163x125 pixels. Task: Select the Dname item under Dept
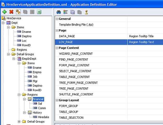[26, 32]
